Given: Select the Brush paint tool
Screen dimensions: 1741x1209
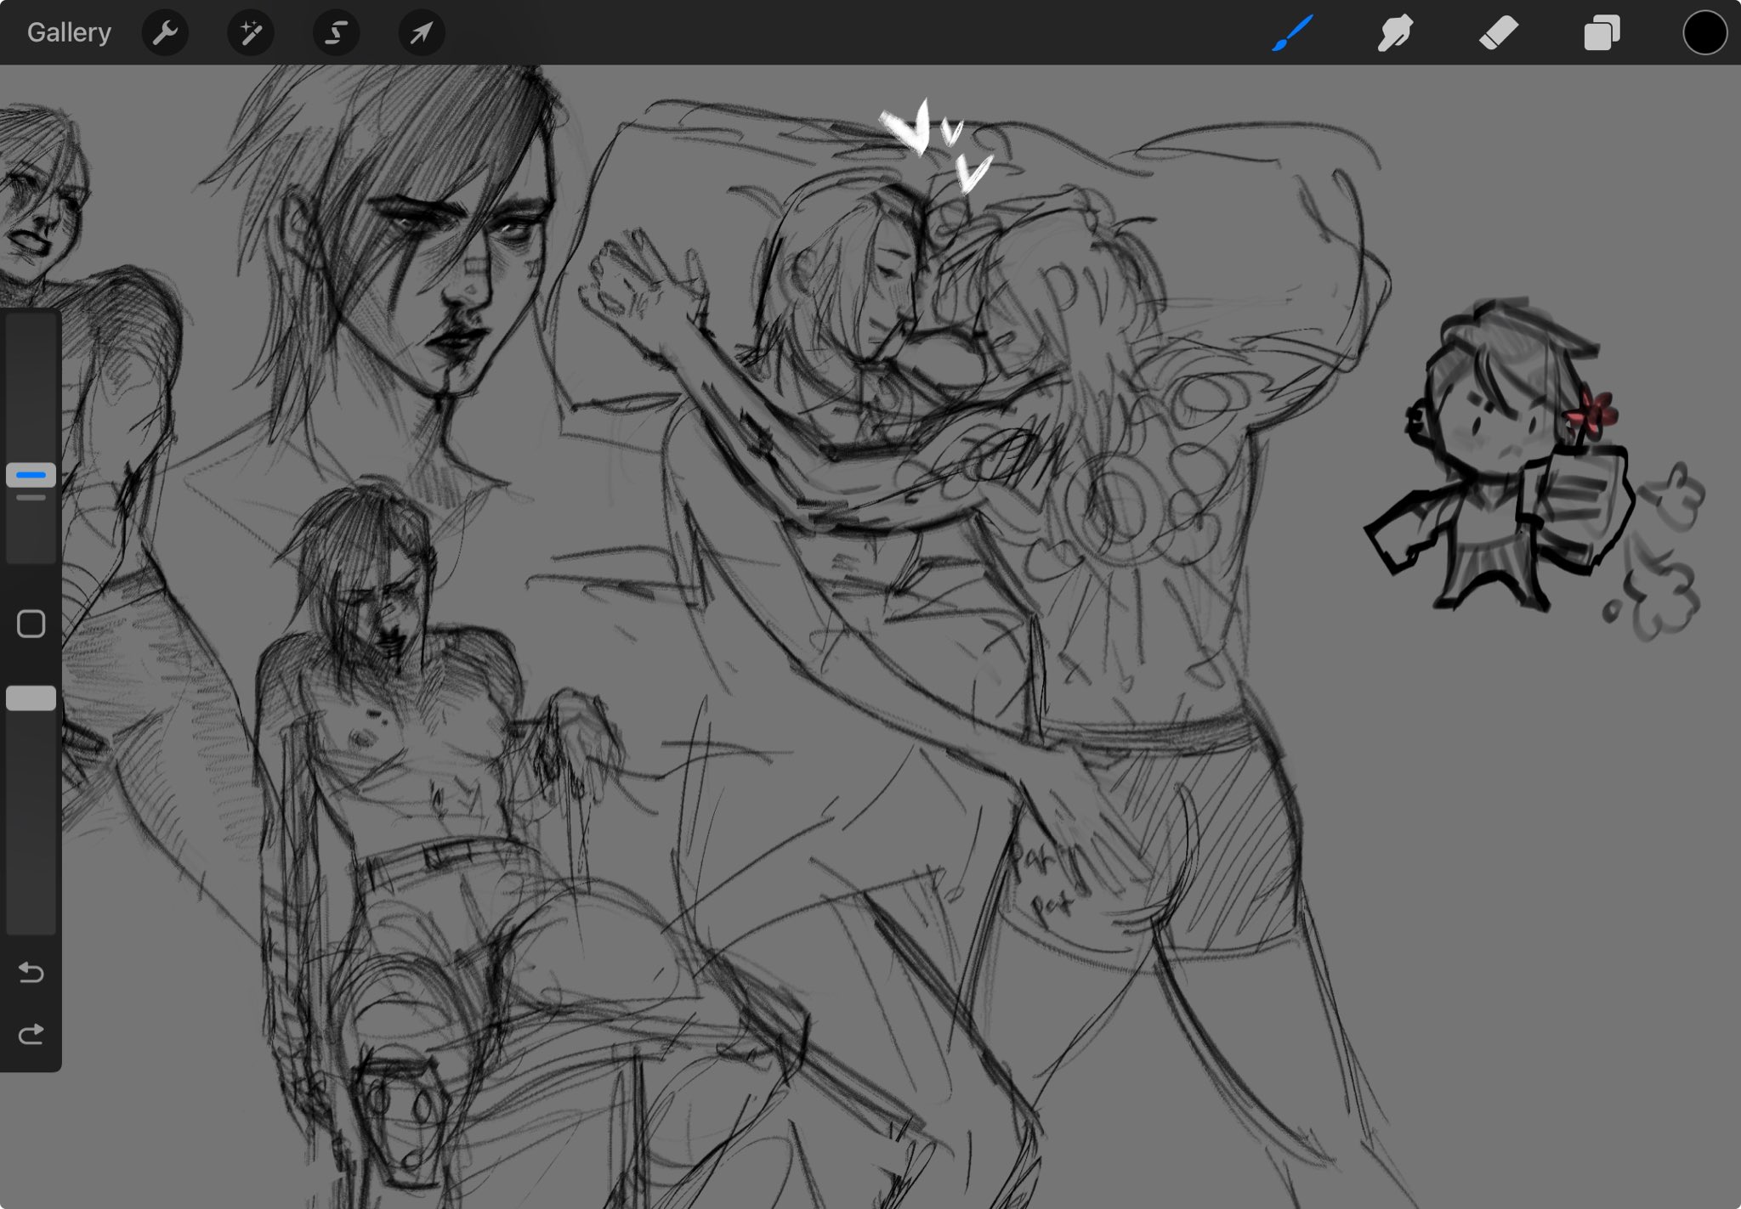Looking at the screenshot, I should coord(1293,33).
